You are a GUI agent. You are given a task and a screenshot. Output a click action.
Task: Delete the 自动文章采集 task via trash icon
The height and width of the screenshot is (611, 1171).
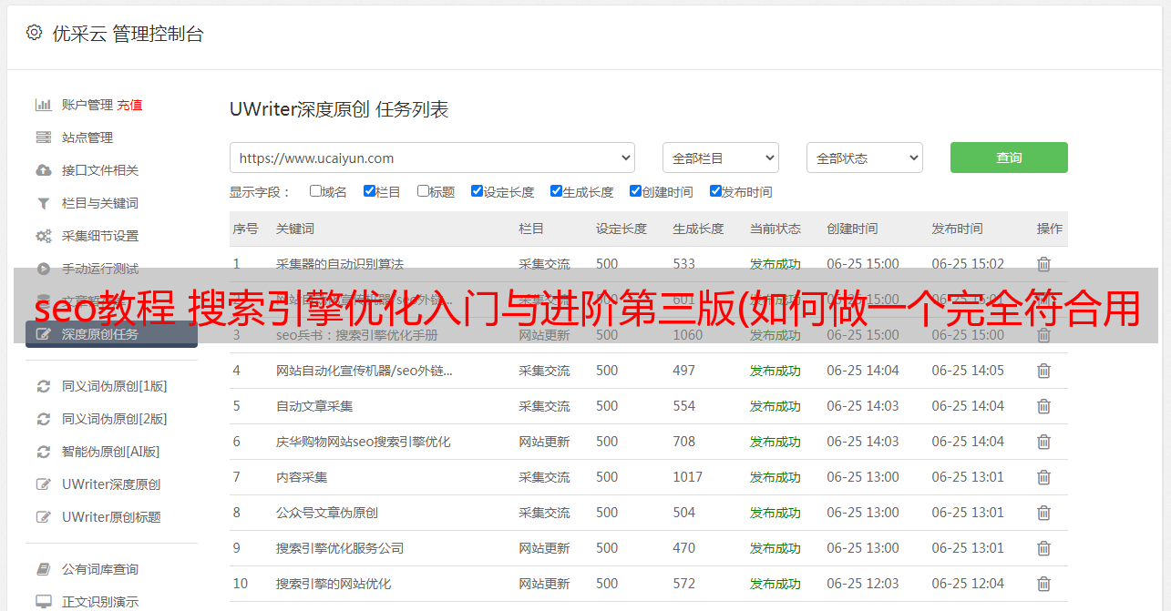point(1043,406)
